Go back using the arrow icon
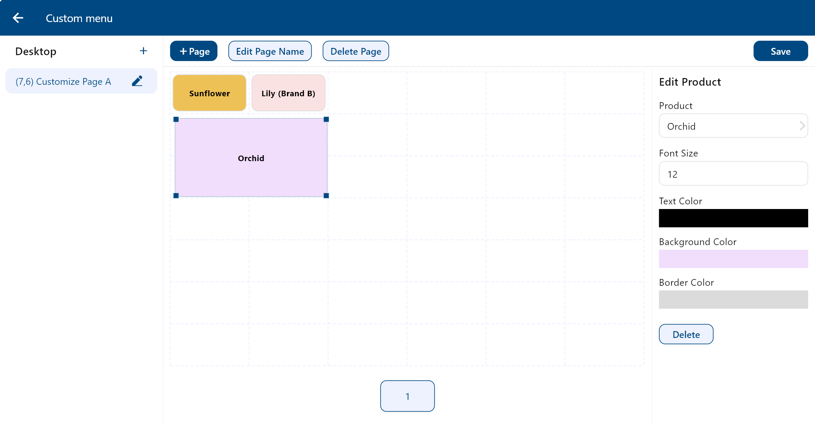This screenshot has width=815, height=424. point(18,18)
